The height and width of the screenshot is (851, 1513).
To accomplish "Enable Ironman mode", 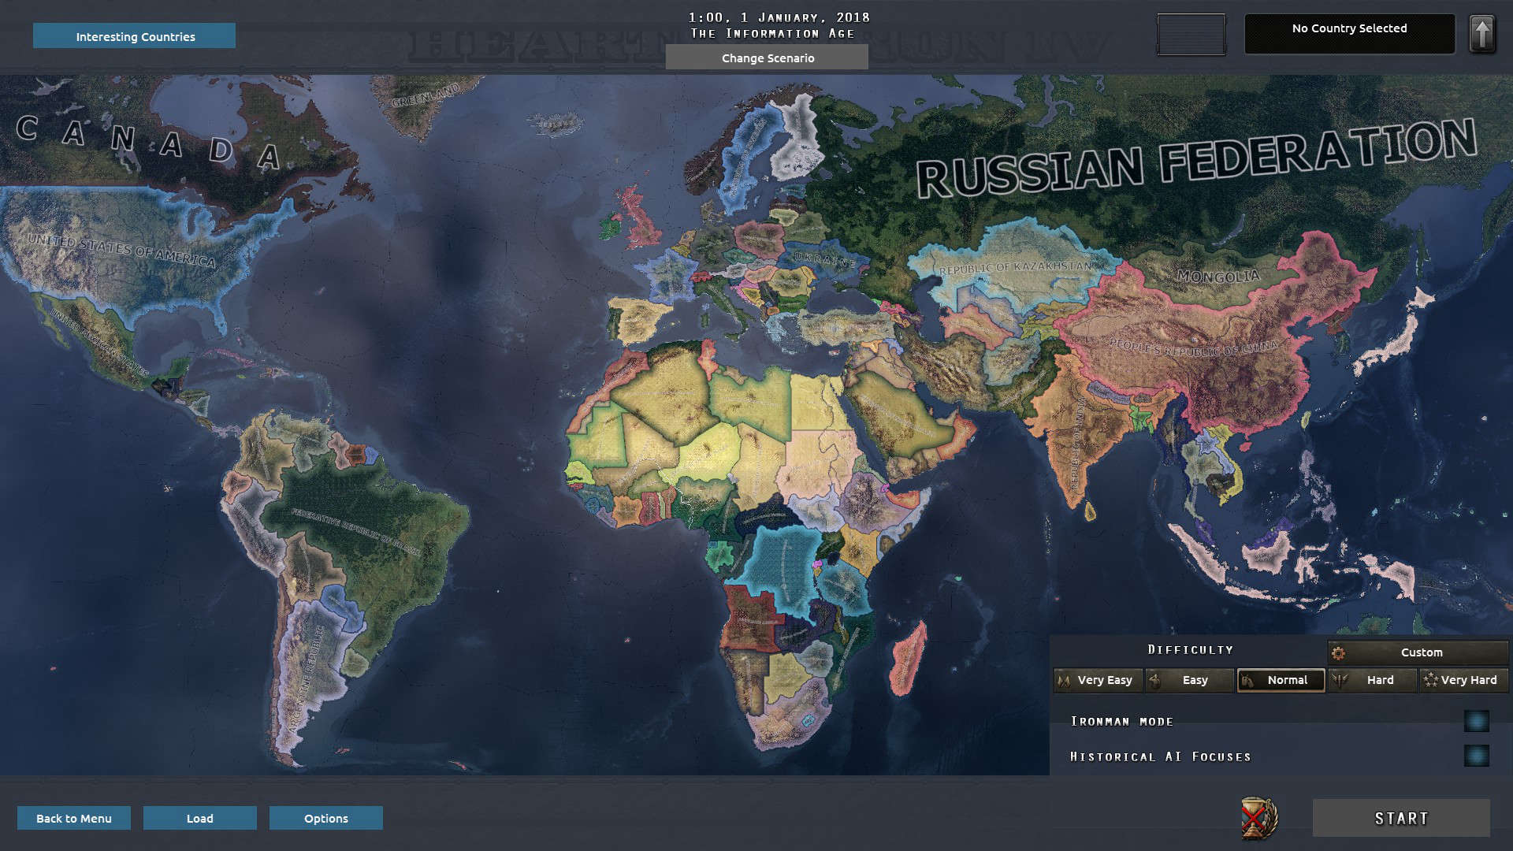I will (x=1477, y=720).
